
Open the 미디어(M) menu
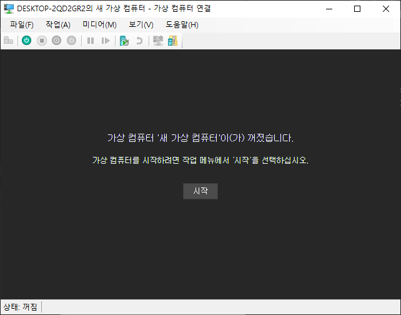click(99, 24)
